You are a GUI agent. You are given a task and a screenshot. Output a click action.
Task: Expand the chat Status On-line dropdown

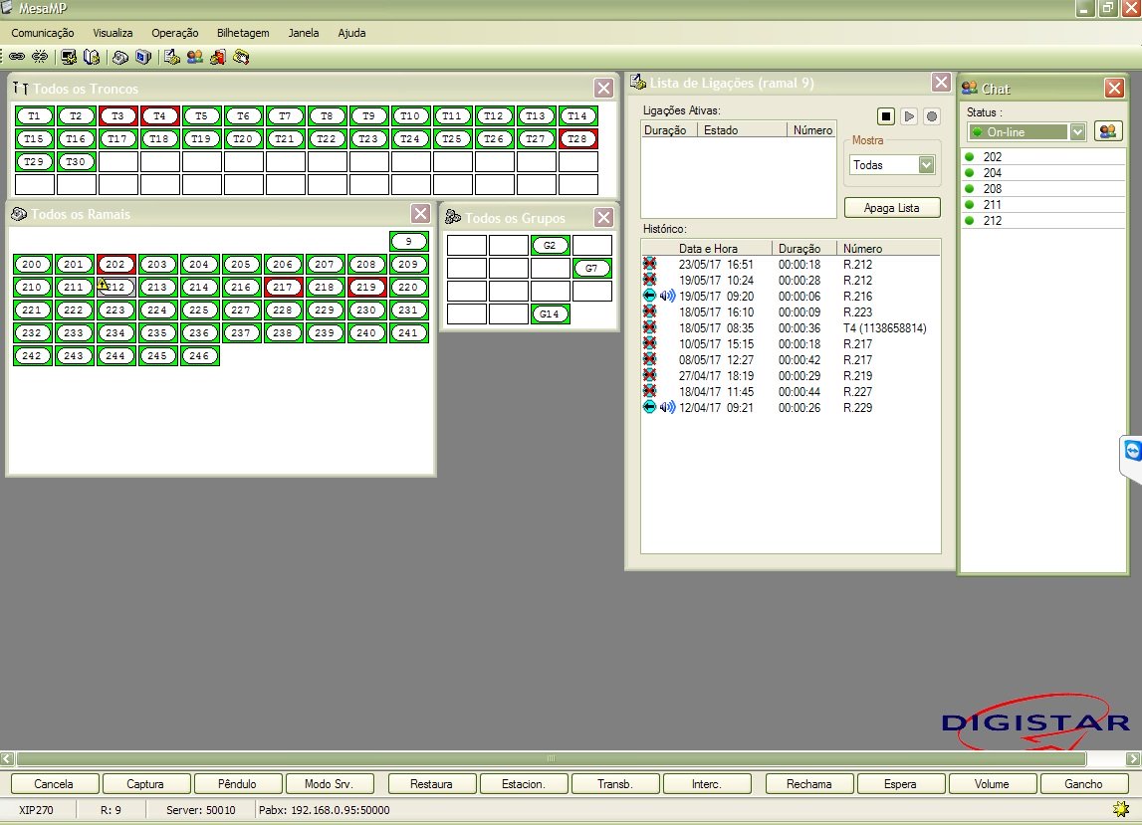click(1076, 132)
